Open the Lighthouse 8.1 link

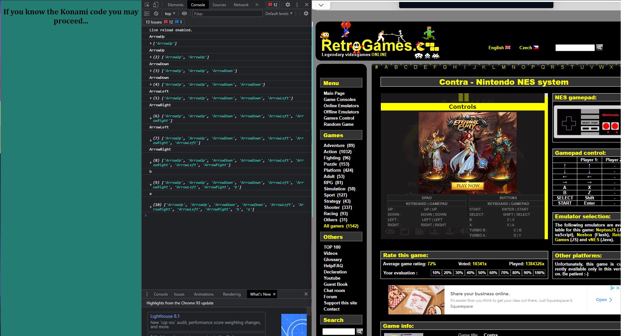click(x=165, y=316)
